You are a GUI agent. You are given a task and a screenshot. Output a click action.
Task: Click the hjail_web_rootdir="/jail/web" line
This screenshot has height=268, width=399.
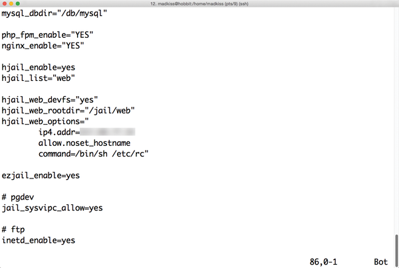[68, 111]
